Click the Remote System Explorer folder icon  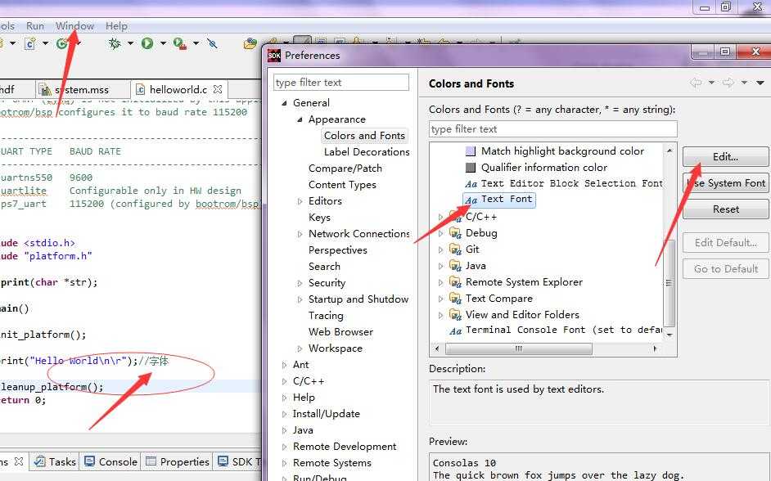pyautogui.click(x=455, y=282)
